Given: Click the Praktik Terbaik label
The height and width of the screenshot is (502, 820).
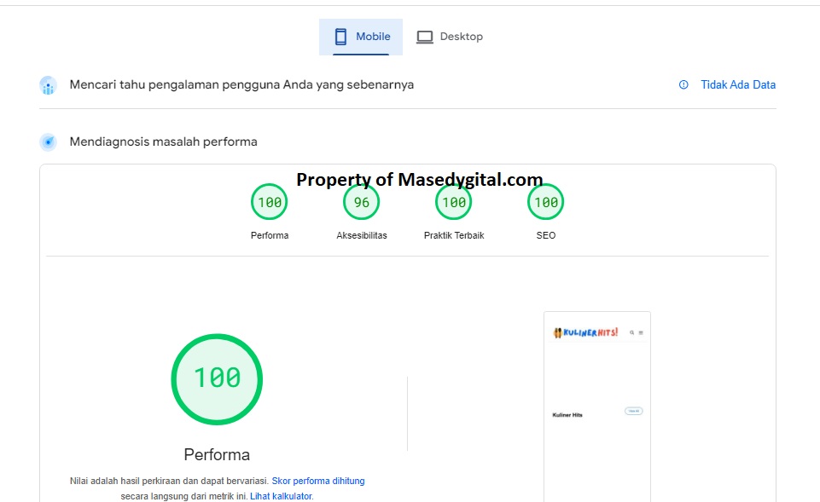Looking at the screenshot, I should pos(454,235).
